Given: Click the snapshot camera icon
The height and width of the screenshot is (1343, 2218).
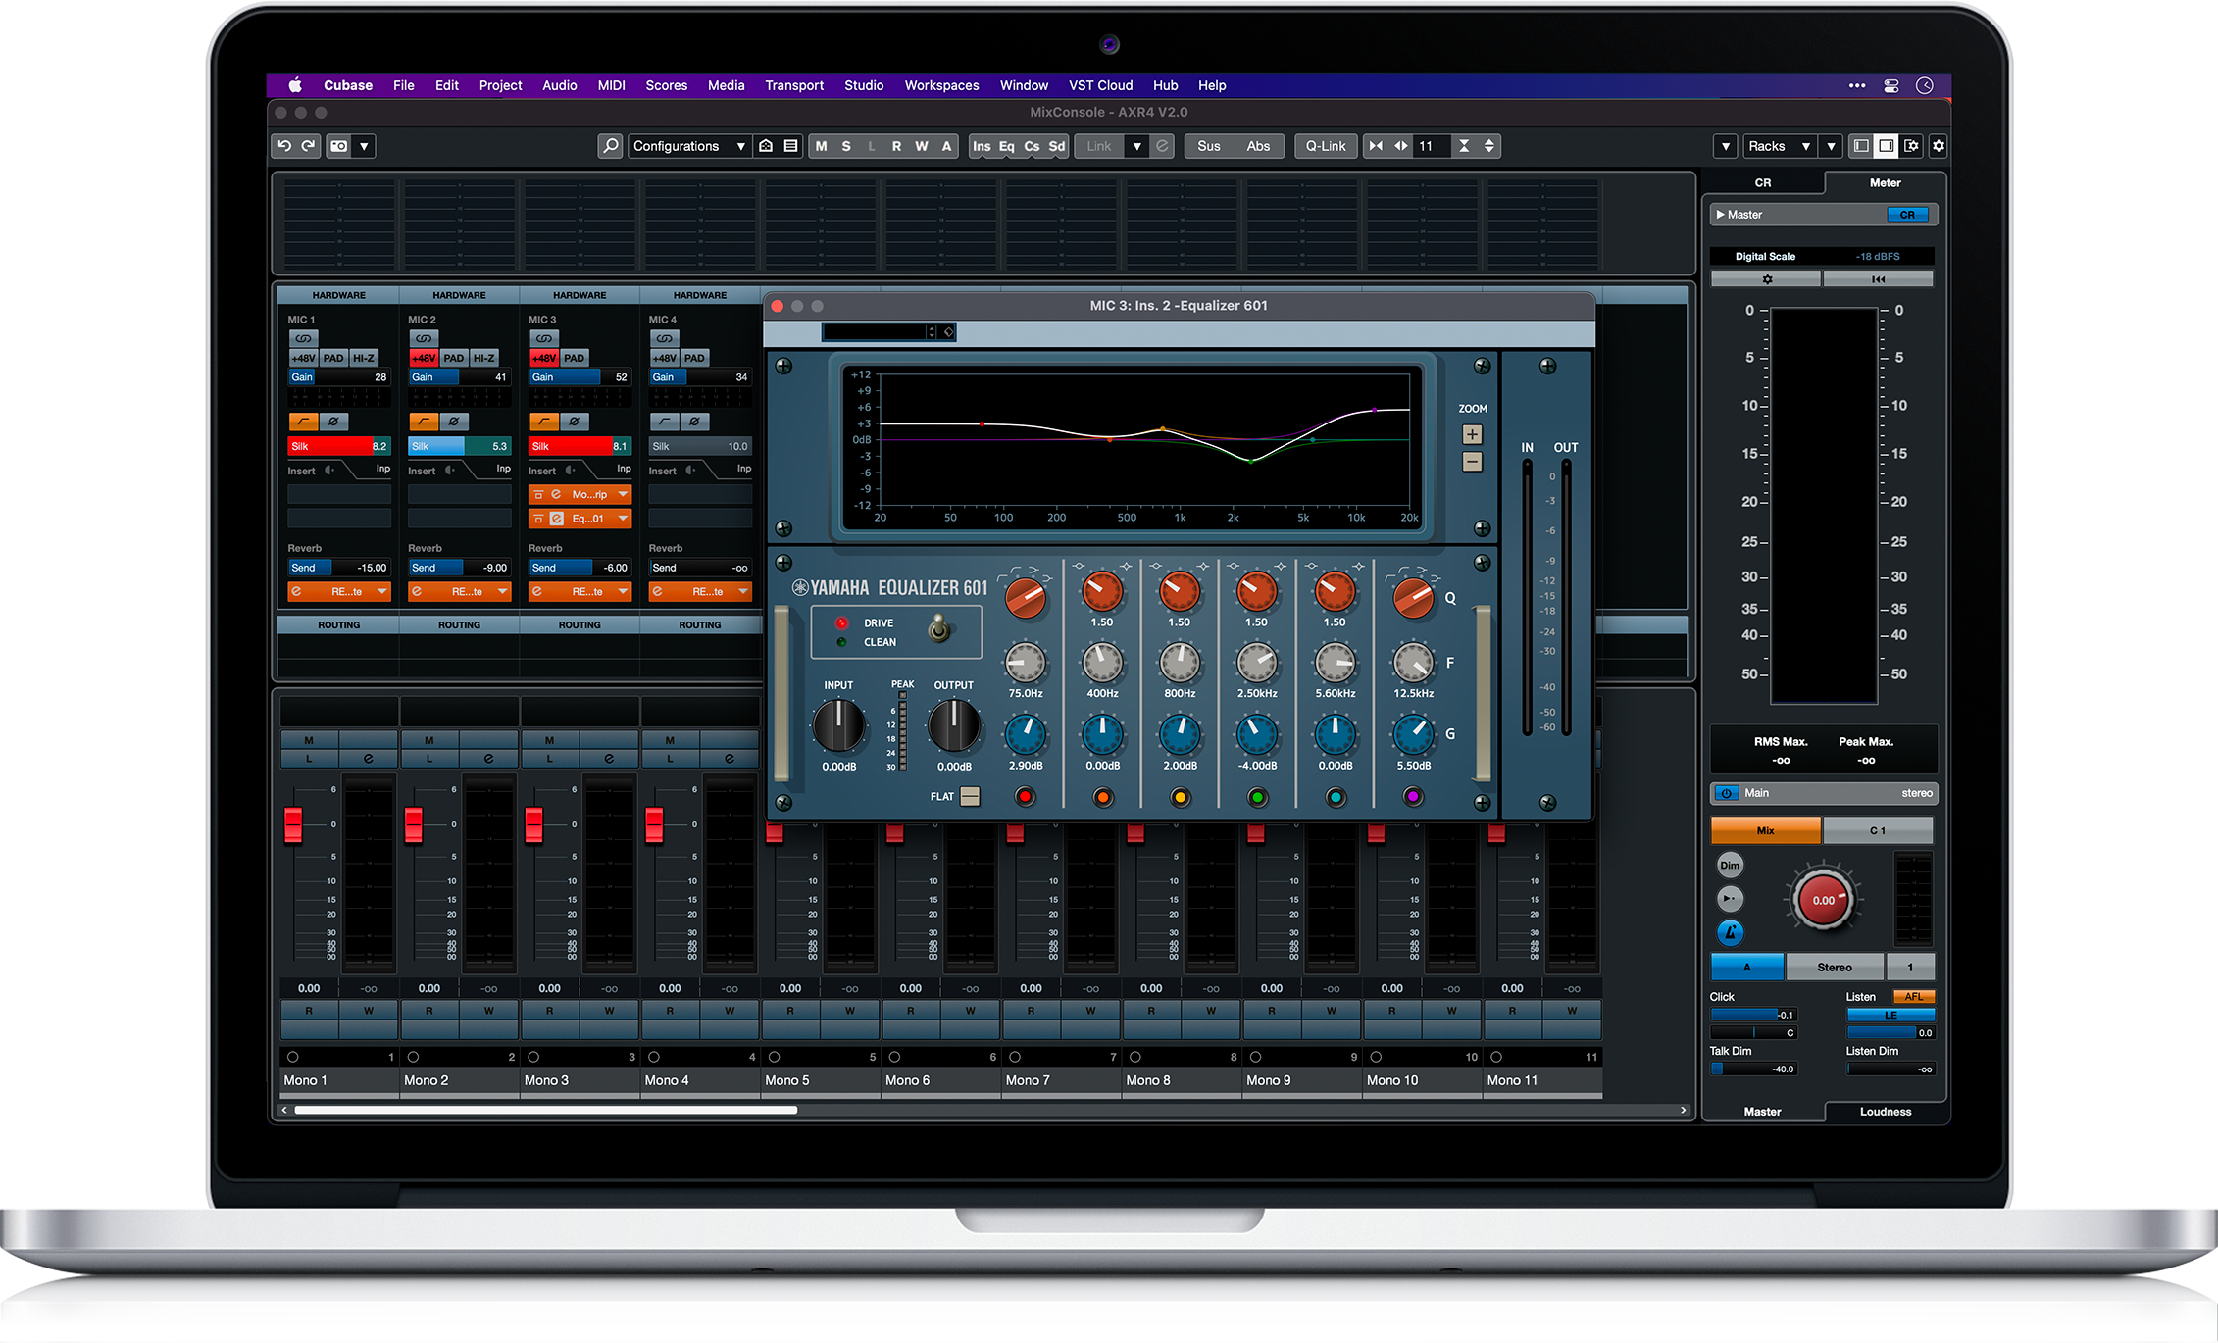Looking at the screenshot, I should [x=339, y=146].
